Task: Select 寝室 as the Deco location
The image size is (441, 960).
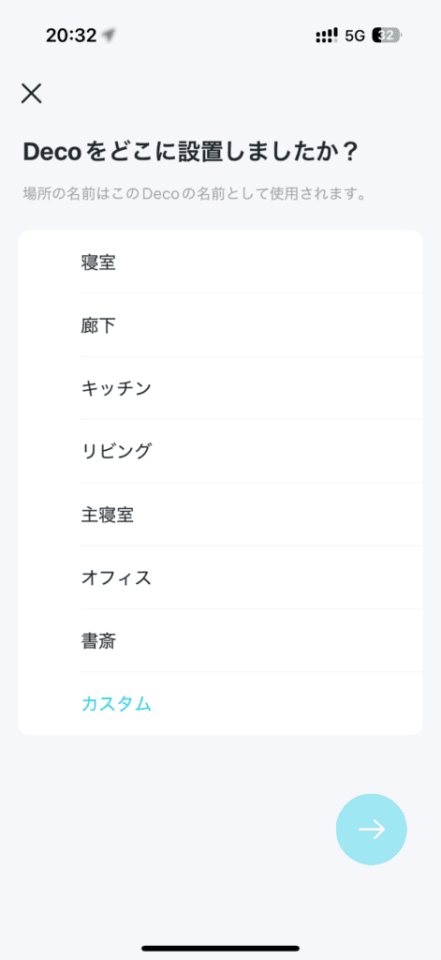Action: pyautogui.click(x=220, y=262)
